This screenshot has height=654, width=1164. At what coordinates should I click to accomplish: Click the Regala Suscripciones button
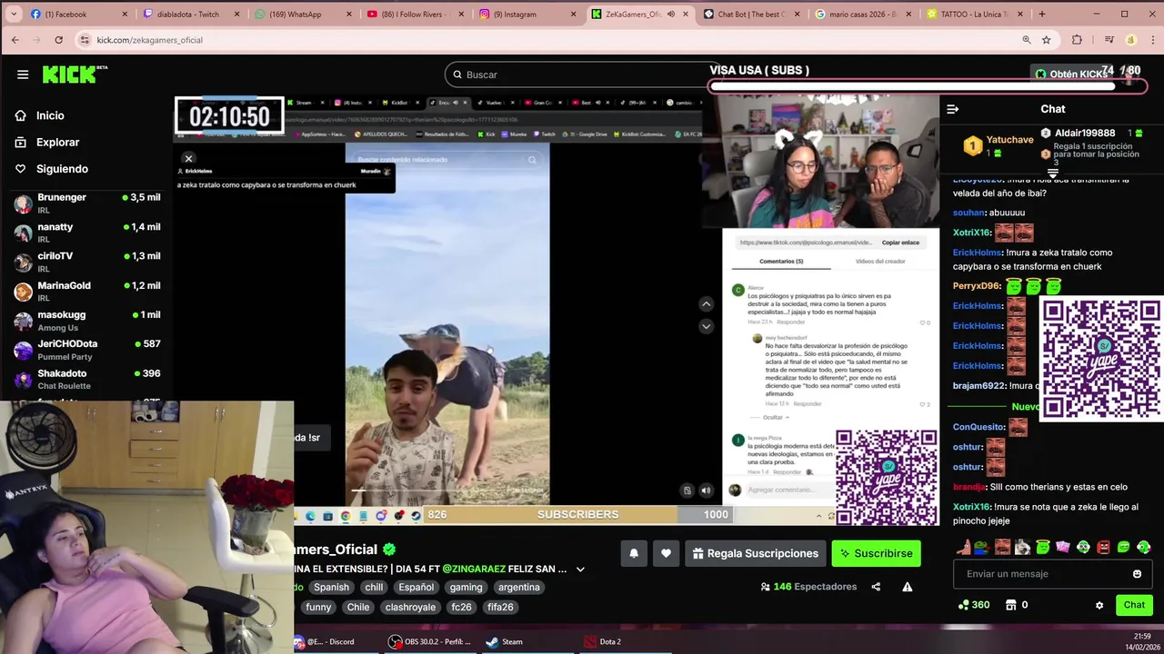click(755, 553)
